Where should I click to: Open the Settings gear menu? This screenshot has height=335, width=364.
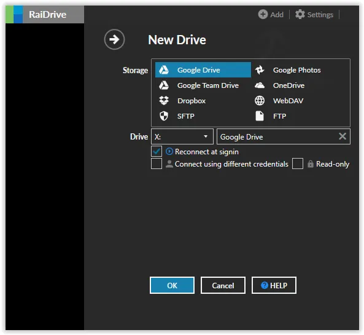pyautogui.click(x=314, y=15)
